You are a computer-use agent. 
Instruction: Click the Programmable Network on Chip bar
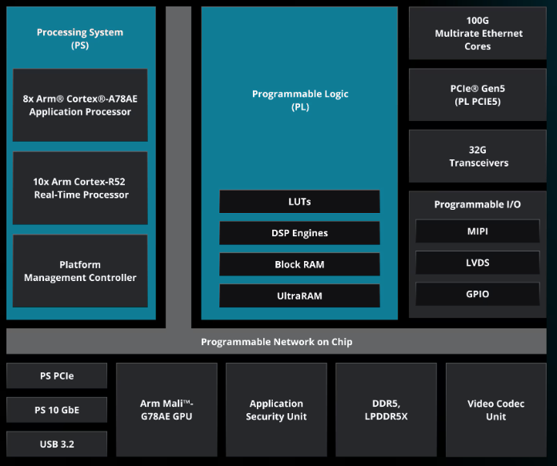(x=276, y=342)
